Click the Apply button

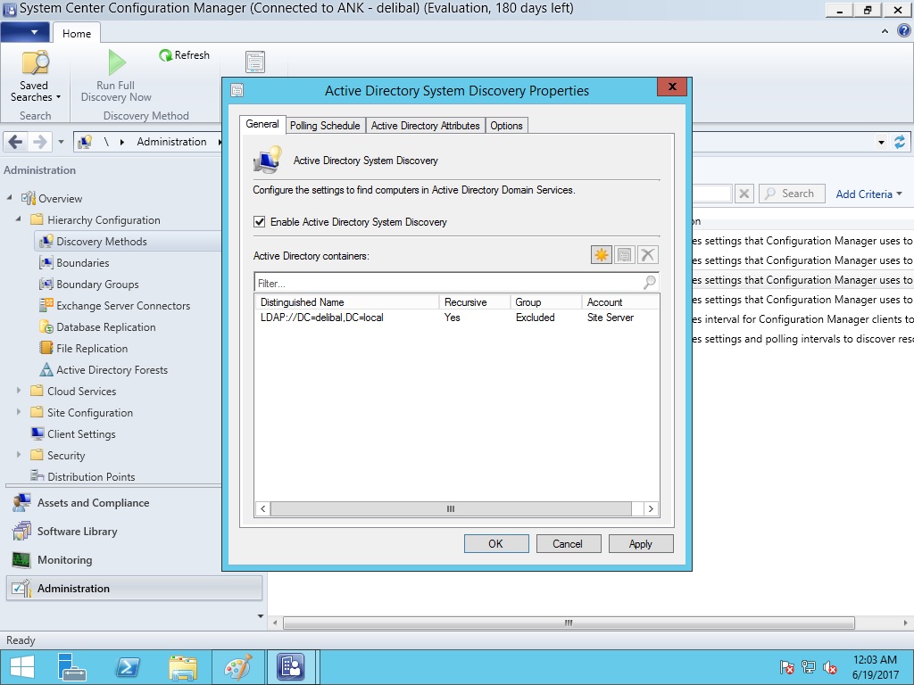click(x=640, y=543)
